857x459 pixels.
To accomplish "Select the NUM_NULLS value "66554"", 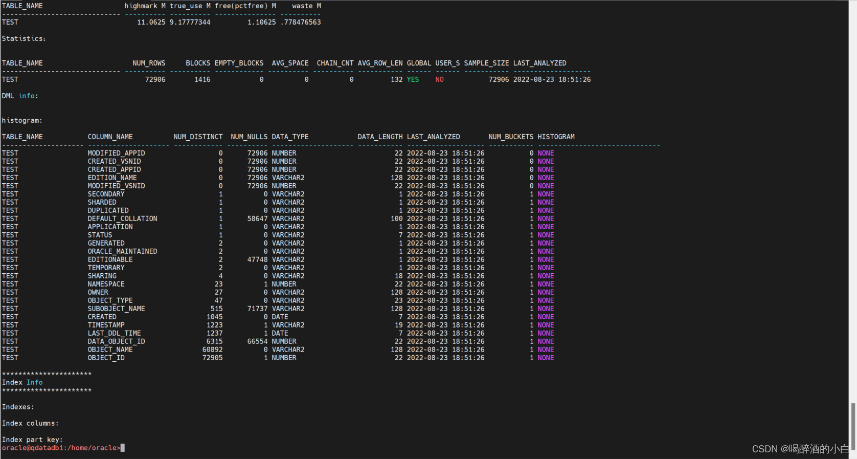I will coord(257,342).
